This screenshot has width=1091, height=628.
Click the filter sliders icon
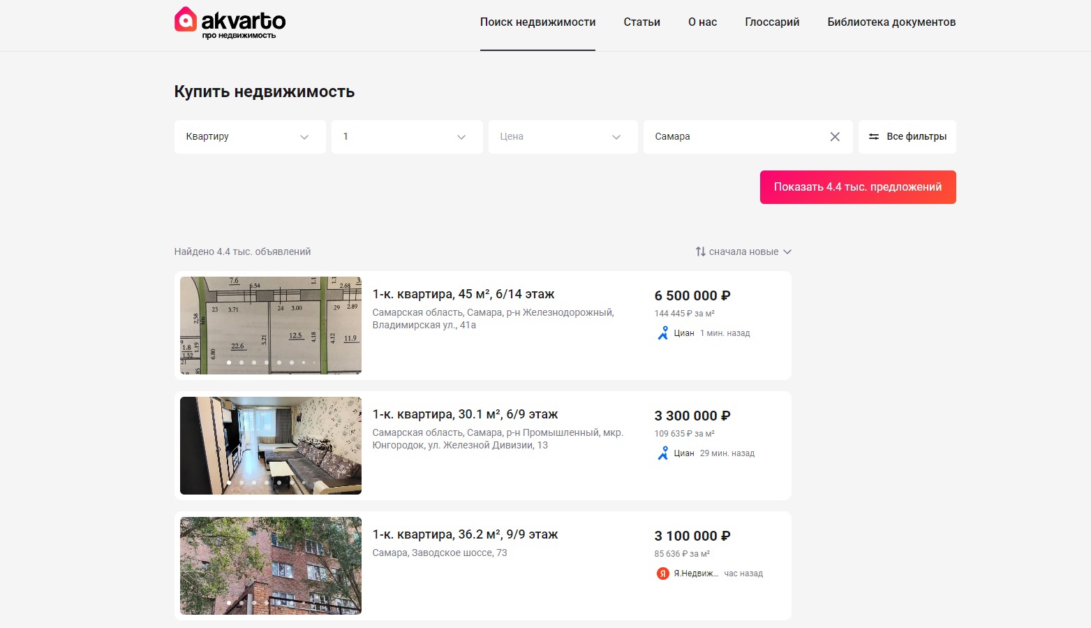point(873,137)
